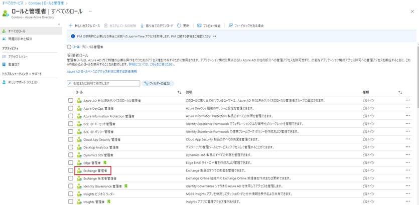Check the box for B2C IEF ポリシー管理者
The image size is (419, 205).
point(71,132)
